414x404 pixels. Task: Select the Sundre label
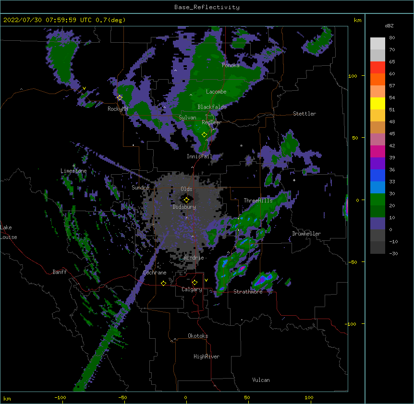point(140,188)
